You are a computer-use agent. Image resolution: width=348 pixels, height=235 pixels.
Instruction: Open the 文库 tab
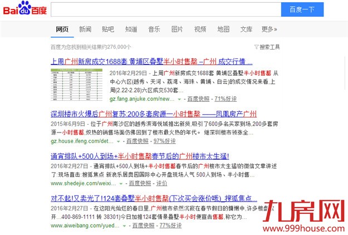coord(246,30)
